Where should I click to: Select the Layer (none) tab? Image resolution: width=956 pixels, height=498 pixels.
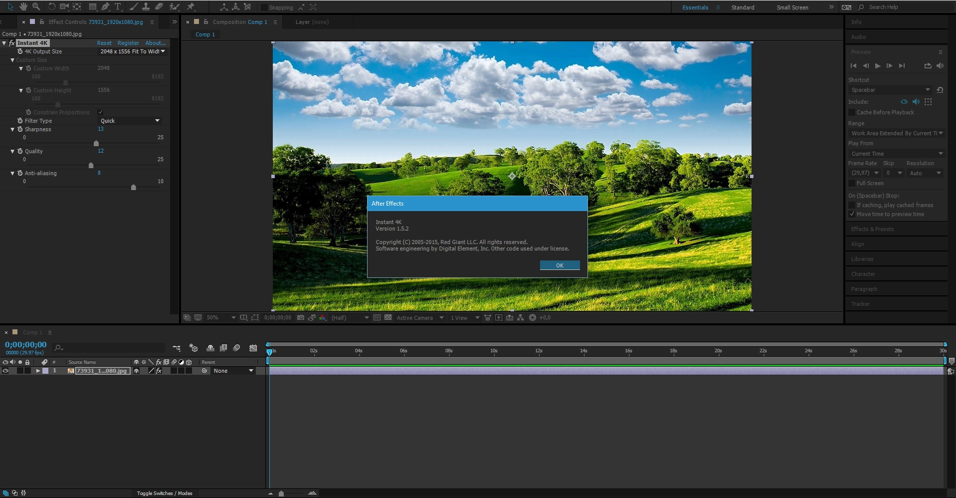[312, 22]
